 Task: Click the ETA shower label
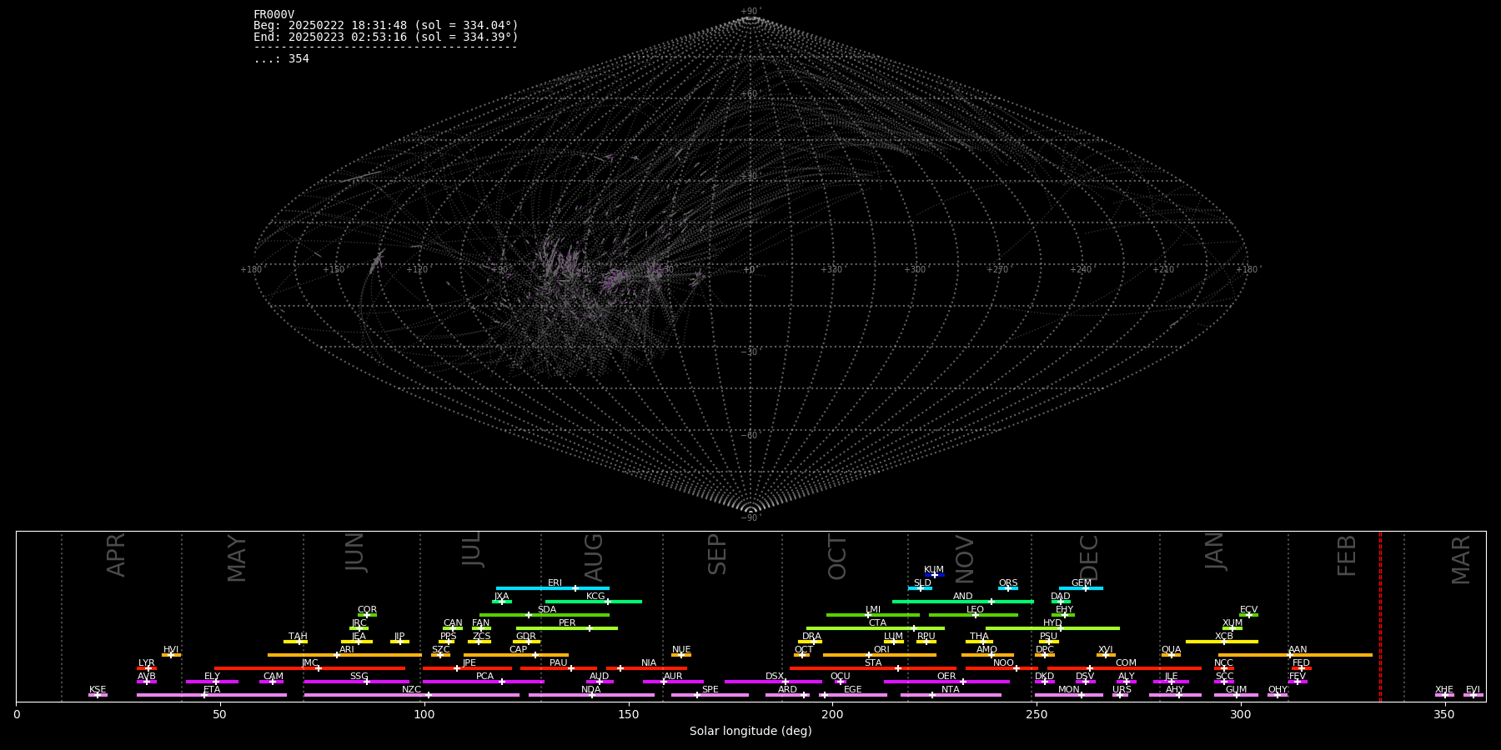(x=212, y=690)
